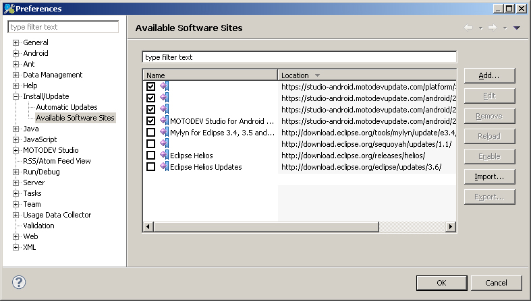The width and height of the screenshot is (531, 301).
Task: Select JavaScript in the preferences tree
Action: pos(40,139)
